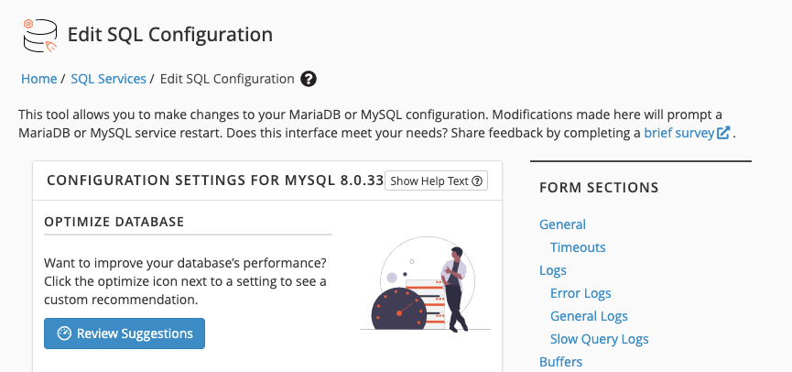Viewport: 792px width, 372px height.
Task: Open the help question mark beside the breadcrumb
Action: pos(309,79)
